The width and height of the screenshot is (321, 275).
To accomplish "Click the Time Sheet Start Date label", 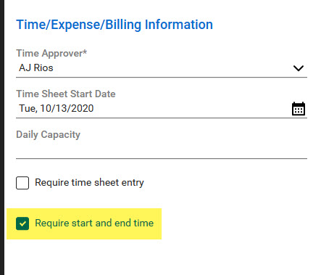I will [x=66, y=94].
